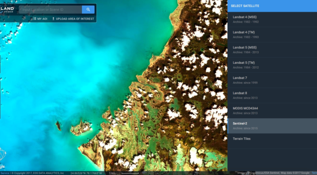Choose Terrain Tiles option
Screen dimensions: 317x175
pyautogui.click(x=272, y=141)
